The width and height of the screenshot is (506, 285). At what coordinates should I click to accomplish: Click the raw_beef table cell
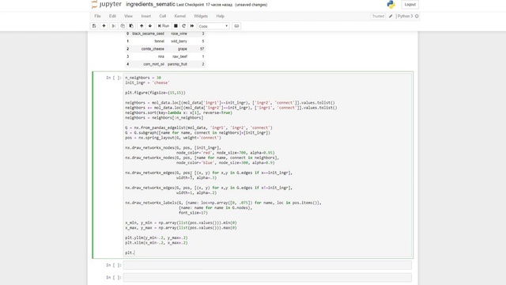click(179, 56)
